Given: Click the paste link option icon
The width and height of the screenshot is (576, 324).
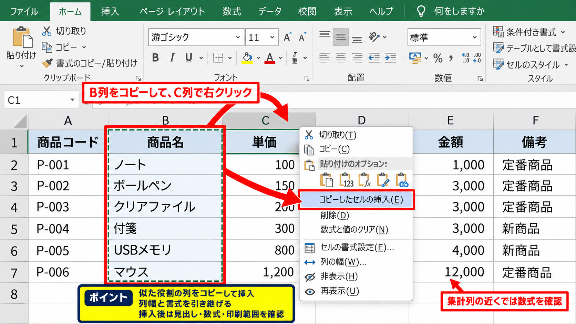Looking at the screenshot, I should coord(402,180).
